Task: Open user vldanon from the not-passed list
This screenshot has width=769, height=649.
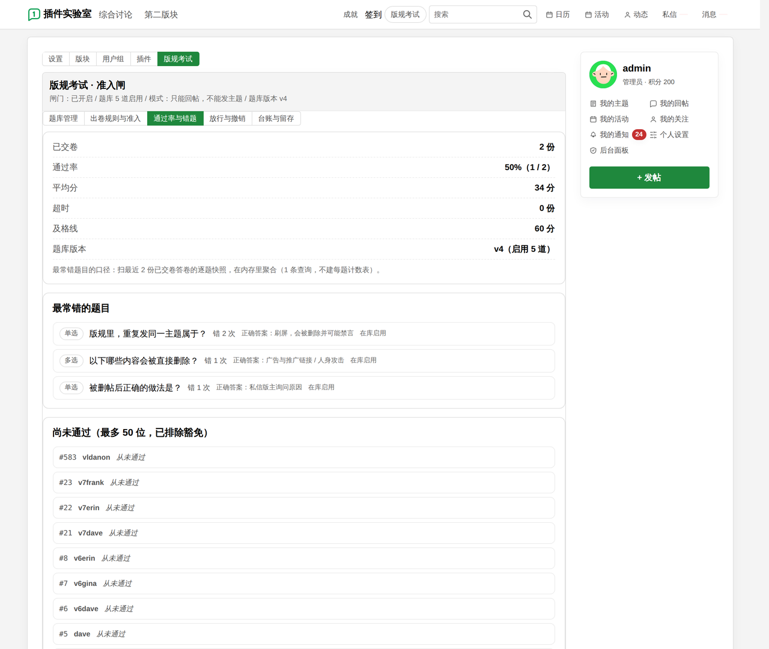Action: [96, 457]
